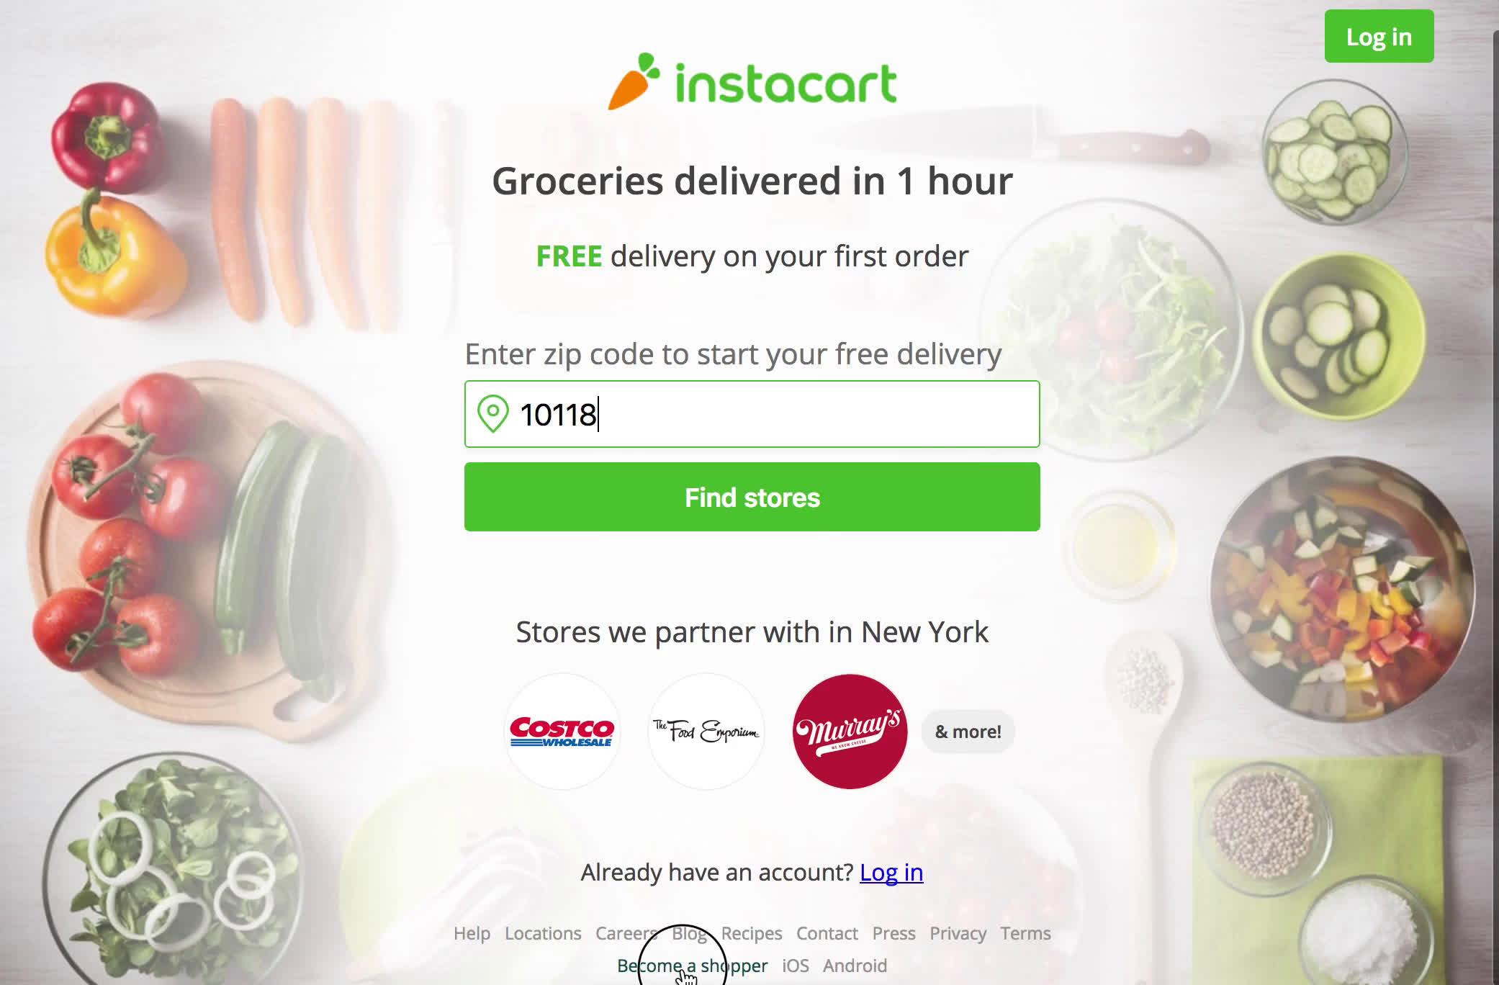Click the Contact footer link

coord(827,933)
